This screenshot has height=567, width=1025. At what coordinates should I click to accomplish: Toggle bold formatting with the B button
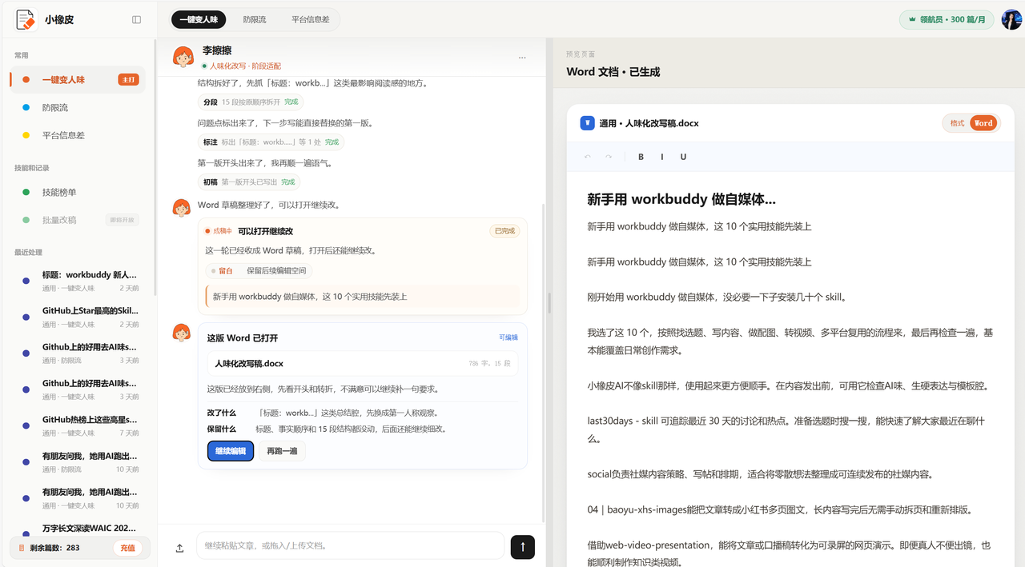tap(641, 157)
